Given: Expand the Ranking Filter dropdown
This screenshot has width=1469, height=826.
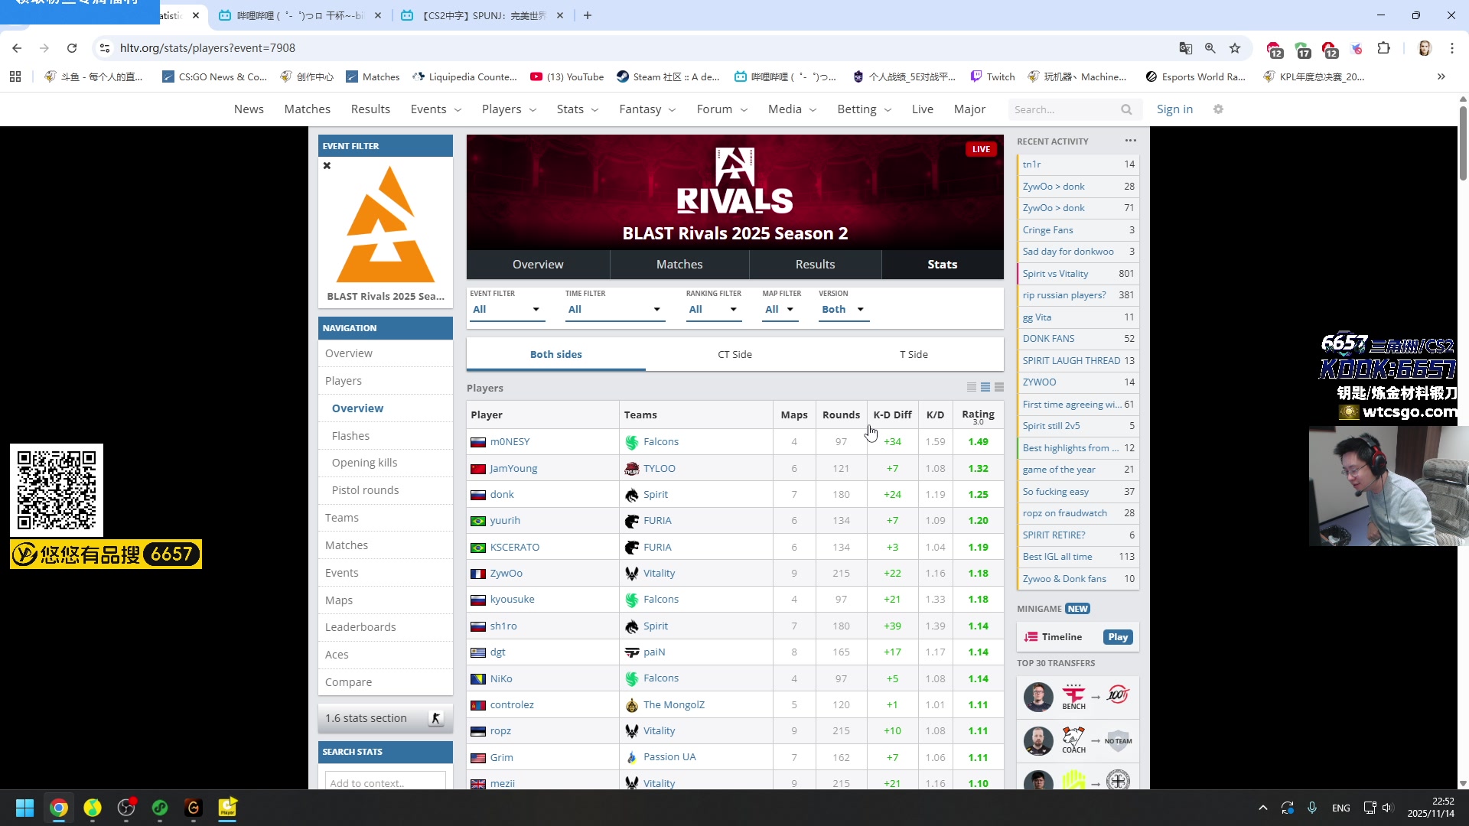Looking at the screenshot, I should pyautogui.click(x=712, y=309).
